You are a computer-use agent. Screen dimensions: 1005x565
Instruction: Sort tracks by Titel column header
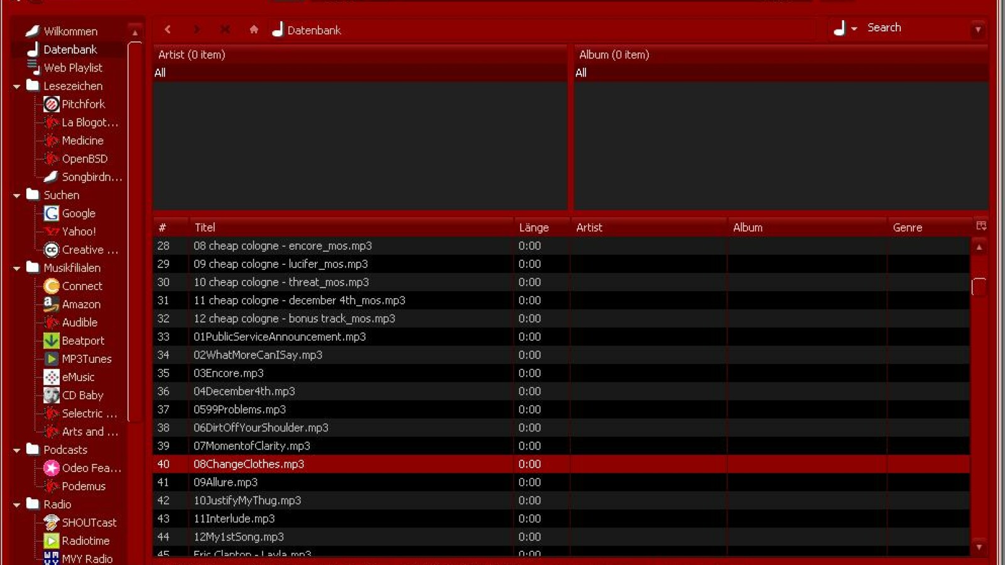pyautogui.click(x=205, y=227)
